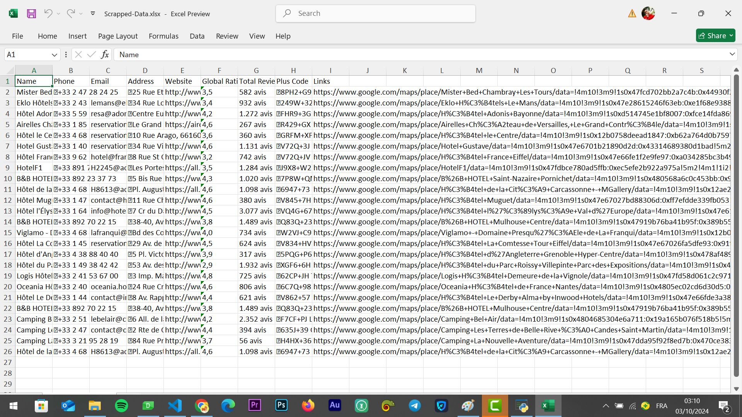Show hidden system tray icons chevron
This screenshot has width=742, height=417.
click(x=606, y=406)
